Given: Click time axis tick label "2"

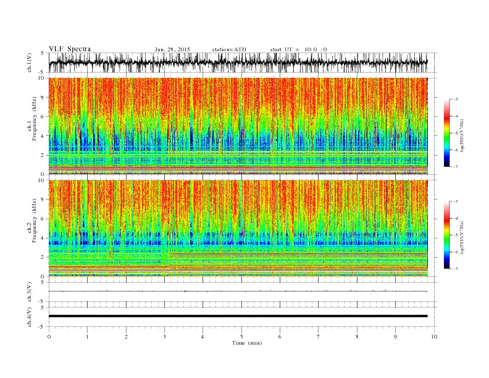Looking at the screenshot, I should (126, 337).
